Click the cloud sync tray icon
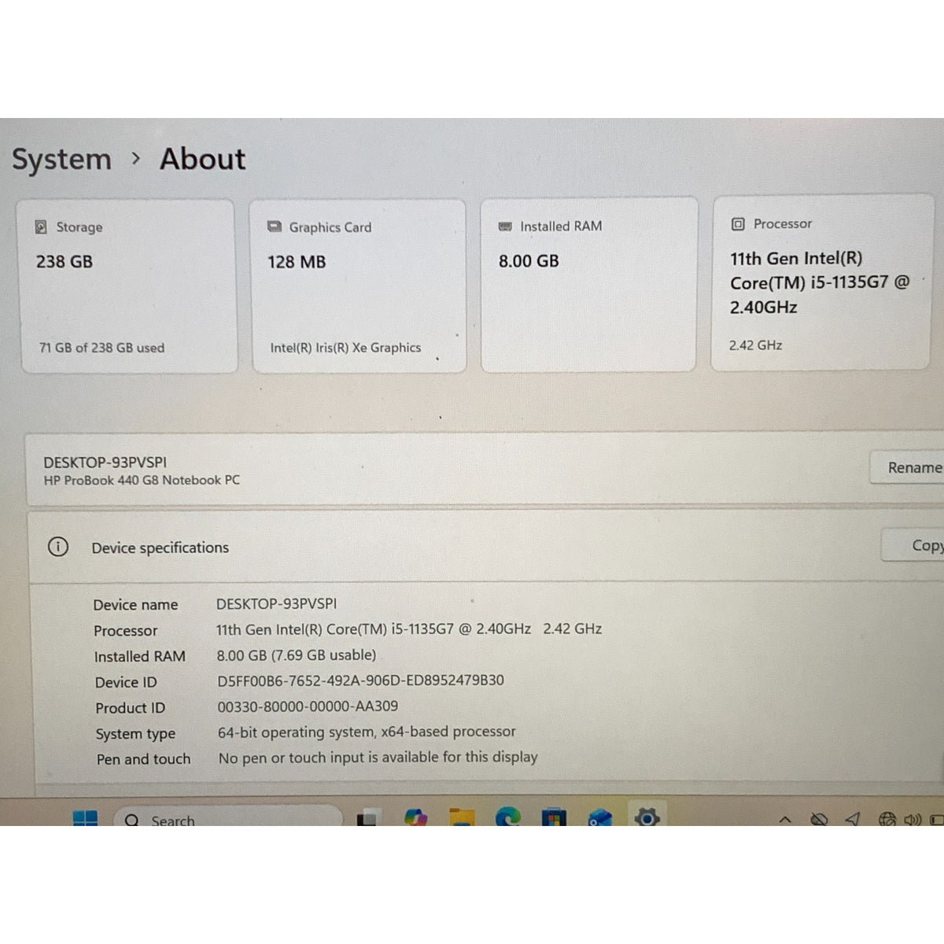The height and width of the screenshot is (944, 944). coord(819,819)
